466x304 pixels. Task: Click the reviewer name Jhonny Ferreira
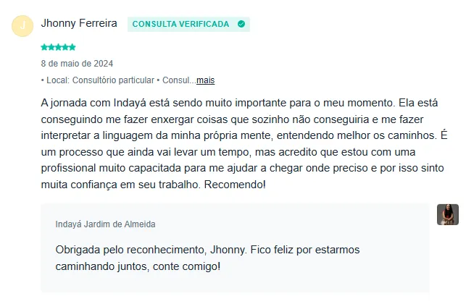(80, 24)
